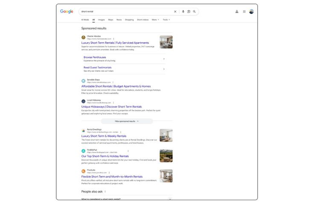Viewport: 320px width, 204px height.
Task: Clear the search box text
Action: coord(175,12)
